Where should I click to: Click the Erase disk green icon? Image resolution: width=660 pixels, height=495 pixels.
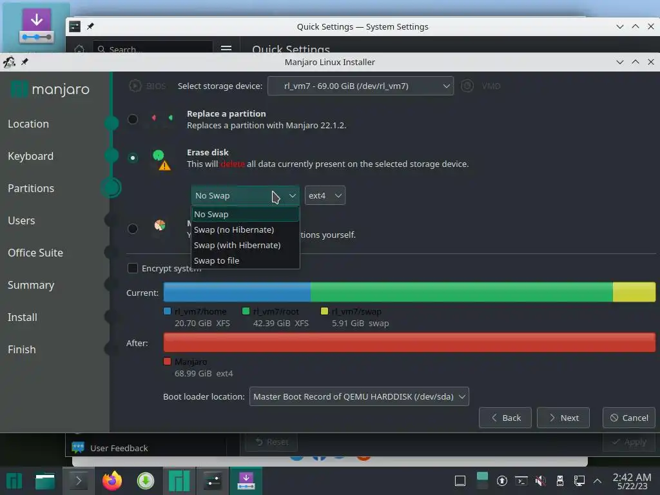[x=160, y=160]
